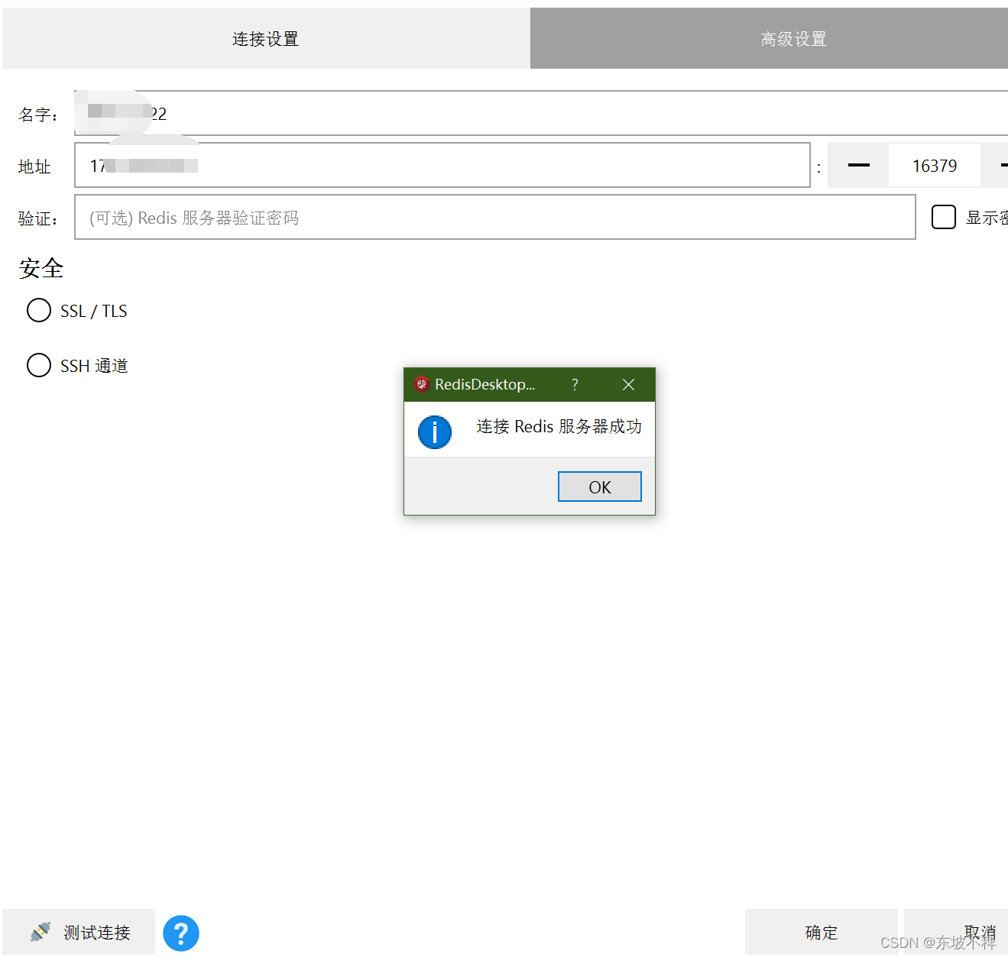Click OK in the RedisDesktop dialog

pos(599,487)
